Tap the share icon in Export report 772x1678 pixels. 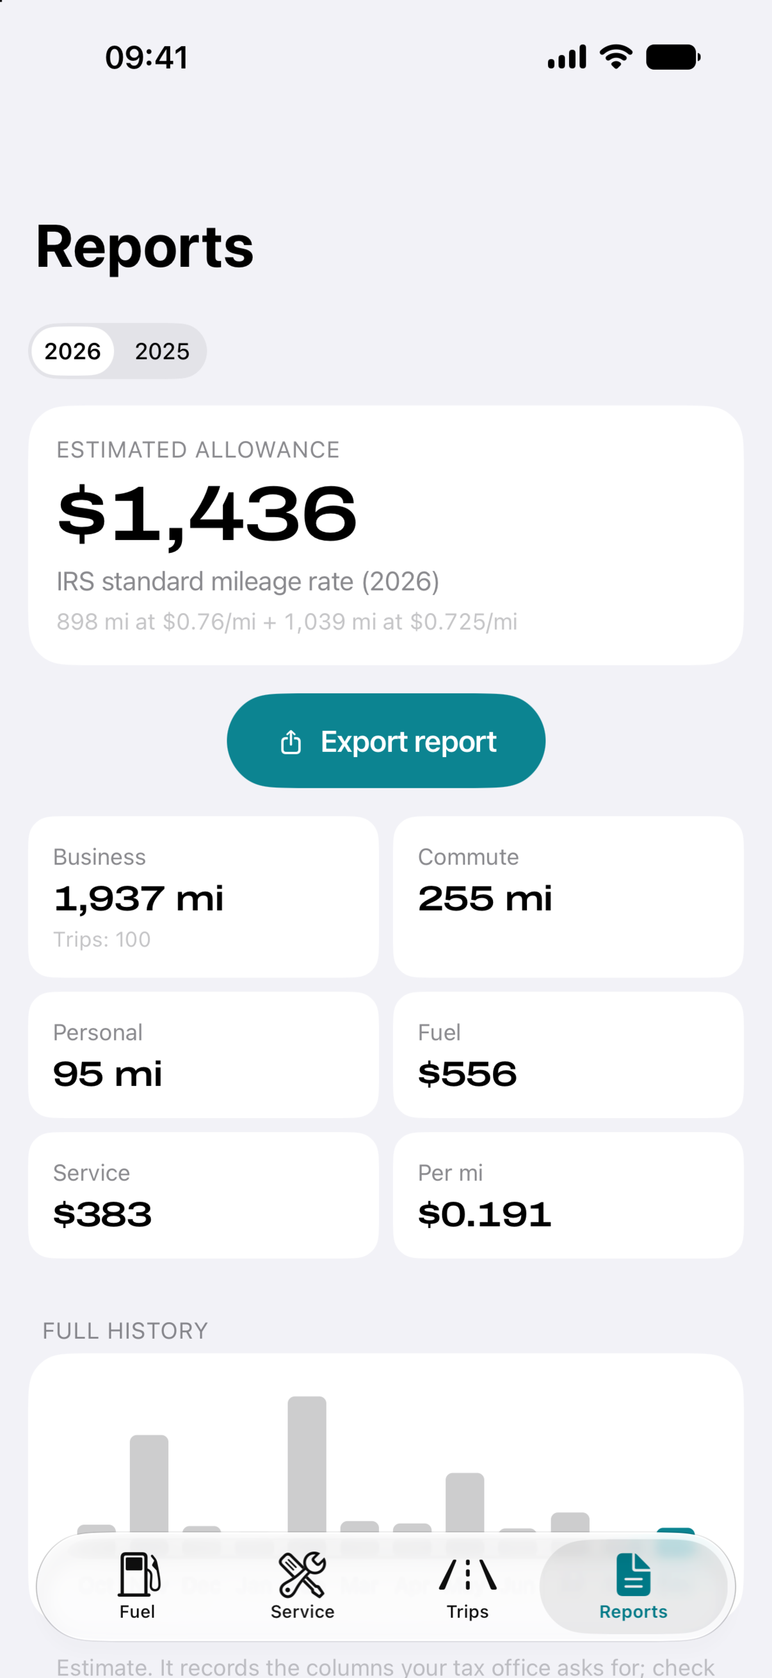point(291,741)
